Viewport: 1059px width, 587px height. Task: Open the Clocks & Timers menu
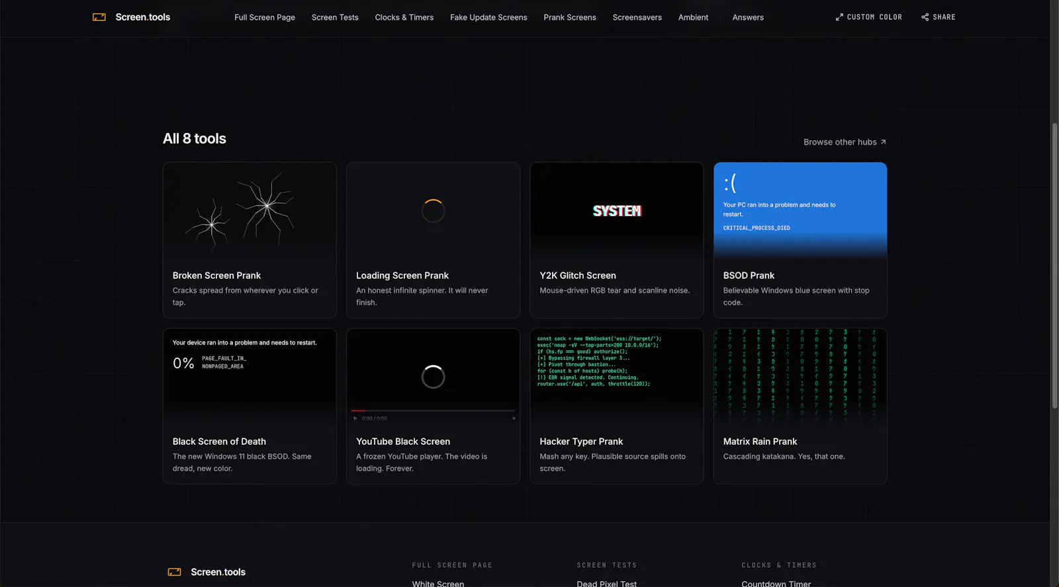[x=404, y=17]
